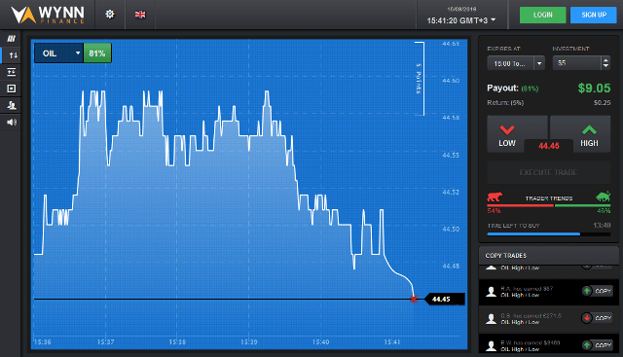Copy the E.W. trader's Oil trade
Screen dimensions: 623x357
pos(598,345)
